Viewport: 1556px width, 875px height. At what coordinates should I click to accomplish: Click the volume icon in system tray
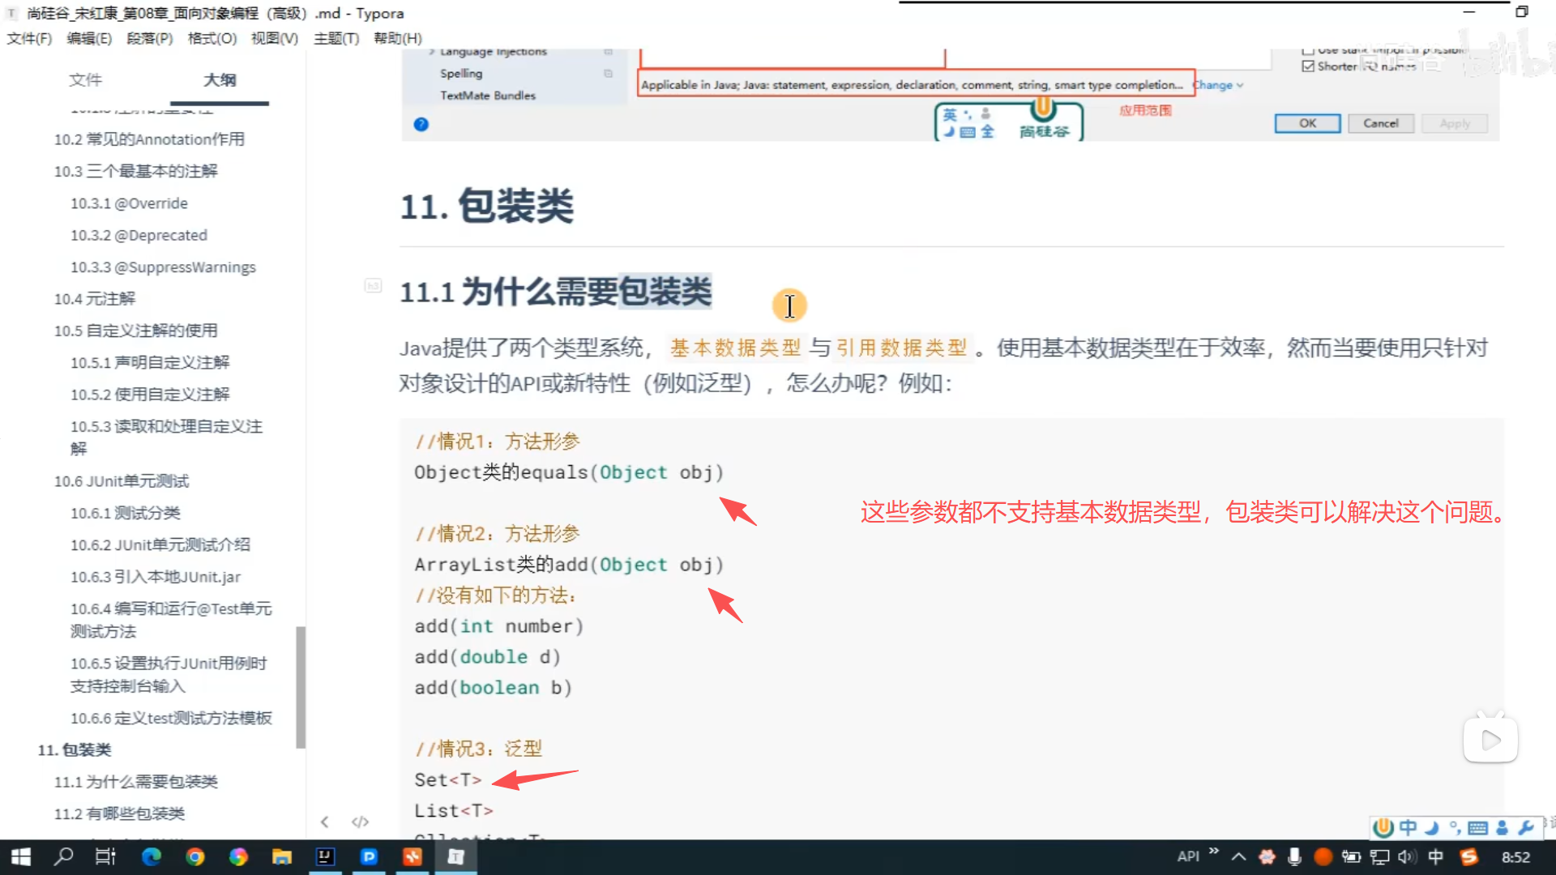(1405, 856)
